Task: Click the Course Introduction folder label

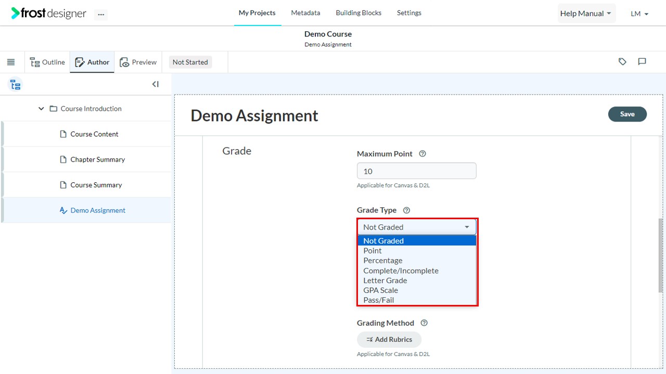Action: (x=91, y=109)
